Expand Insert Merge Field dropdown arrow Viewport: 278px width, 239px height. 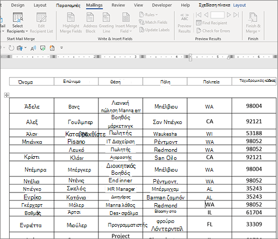[x=130, y=32]
